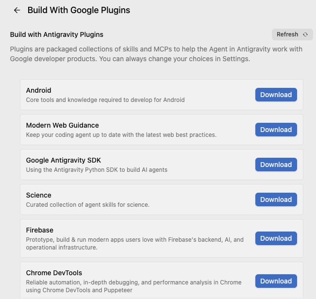Select the Science plugin title
The width and height of the screenshot is (316, 299).
(38, 195)
